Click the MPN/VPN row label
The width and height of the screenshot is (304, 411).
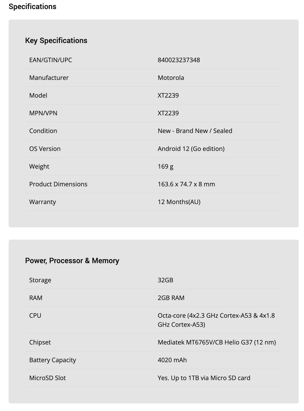(43, 113)
